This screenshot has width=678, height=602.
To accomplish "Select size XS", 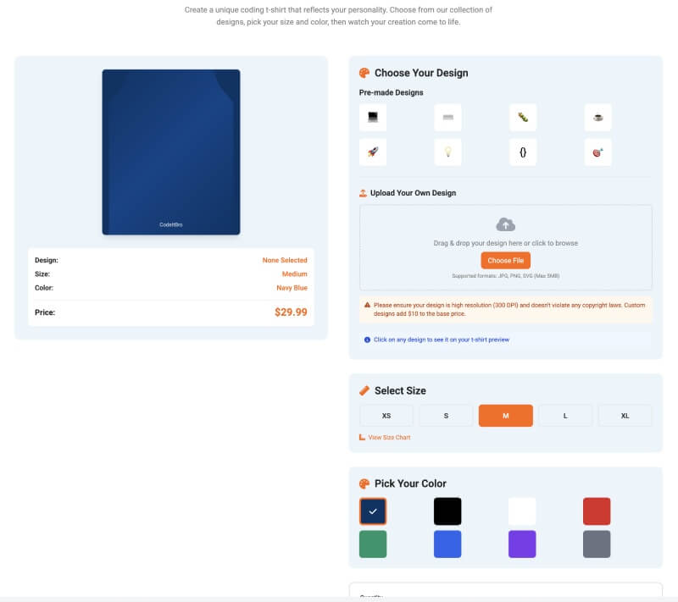I will (386, 415).
